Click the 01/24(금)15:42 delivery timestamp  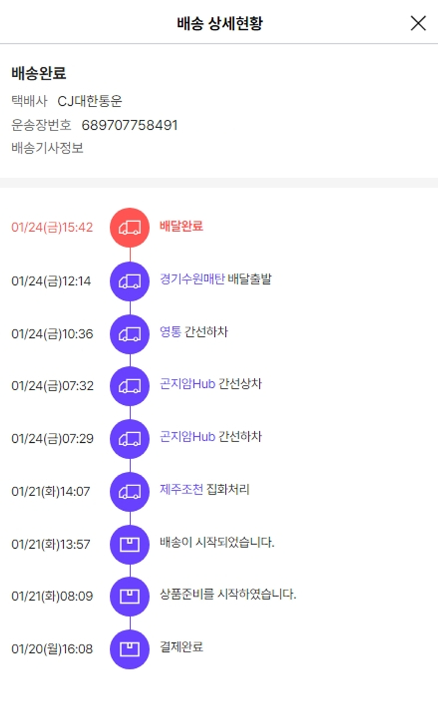[52, 228]
